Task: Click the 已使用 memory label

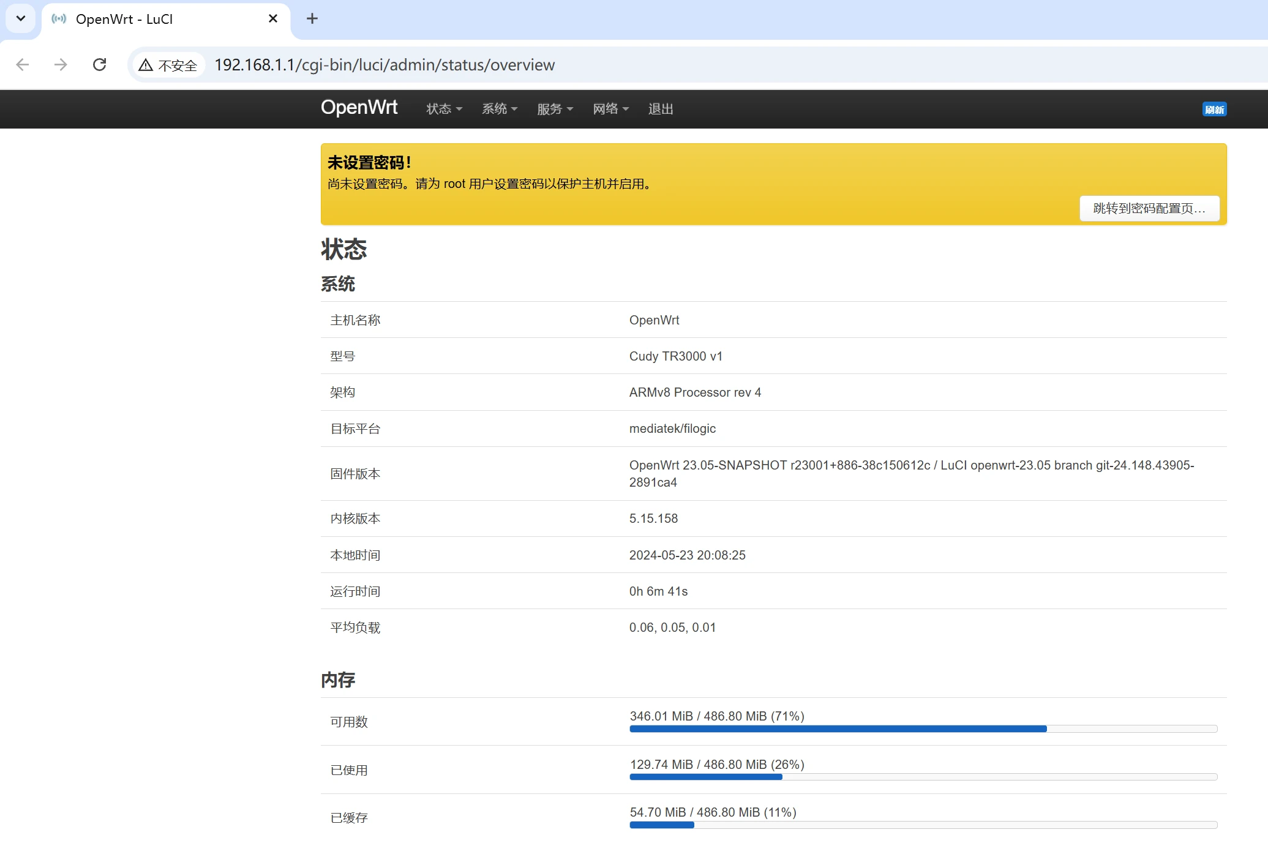Action: (x=349, y=770)
